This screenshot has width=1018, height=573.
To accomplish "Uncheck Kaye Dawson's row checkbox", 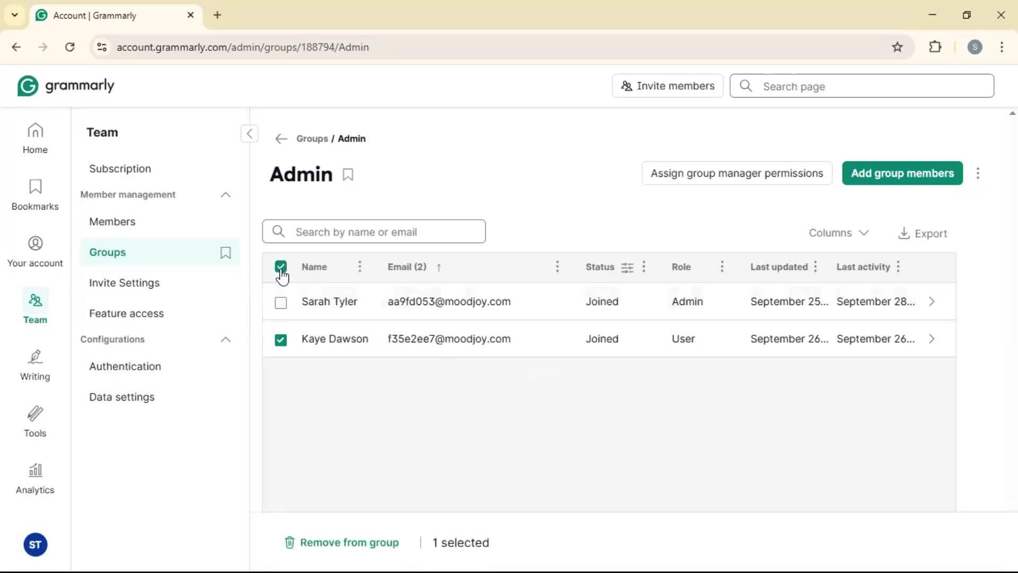I will pos(280,340).
